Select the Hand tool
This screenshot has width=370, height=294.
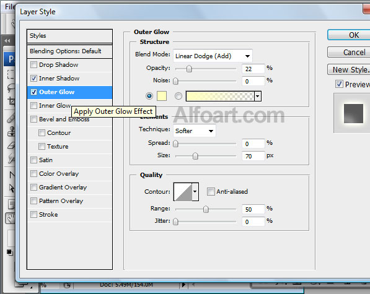pos(11,218)
